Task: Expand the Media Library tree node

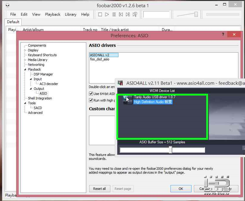Action: (x=25, y=60)
